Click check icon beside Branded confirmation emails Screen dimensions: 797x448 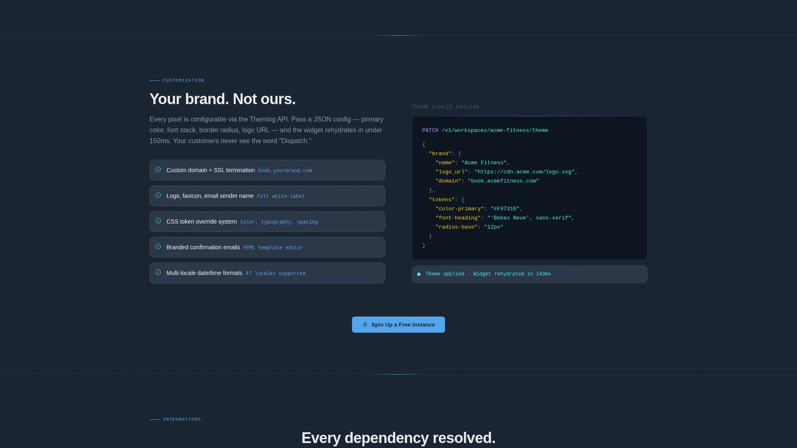tap(158, 246)
